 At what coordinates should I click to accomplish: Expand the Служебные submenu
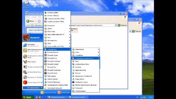pos(86,55)
